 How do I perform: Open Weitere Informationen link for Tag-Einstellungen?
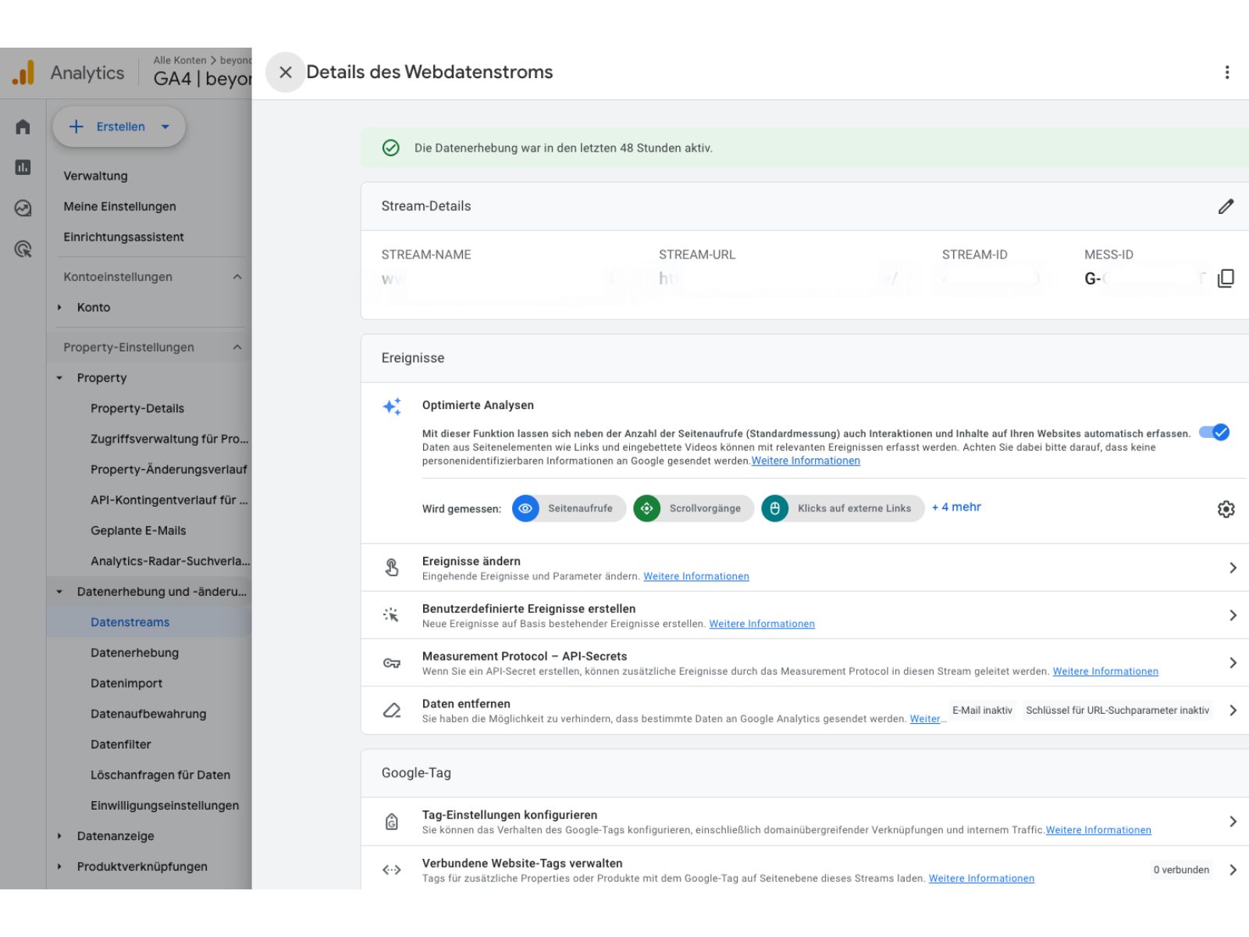tap(1098, 830)
